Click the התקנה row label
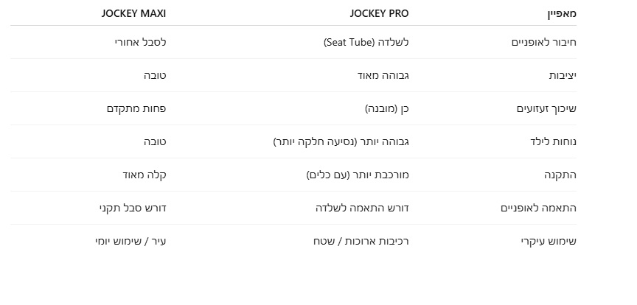This screenshot has height=305, width=637. [x=561, y=175]
